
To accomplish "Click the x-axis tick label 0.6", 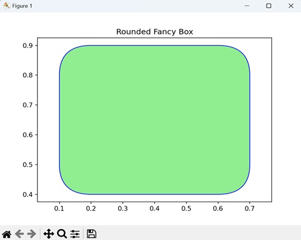I will click(218, 208).
